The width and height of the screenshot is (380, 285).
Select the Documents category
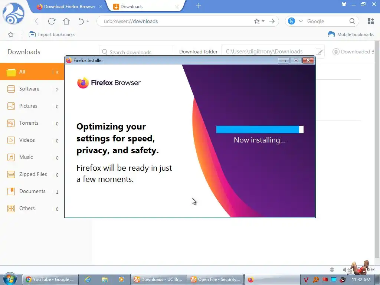pos(32,191)
